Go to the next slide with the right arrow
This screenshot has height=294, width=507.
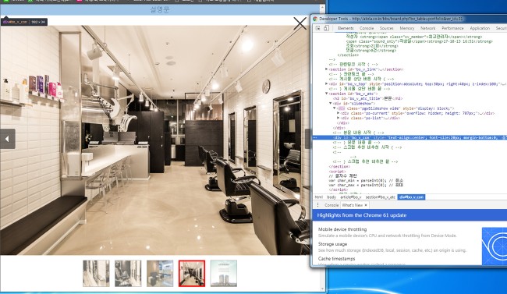307,139
